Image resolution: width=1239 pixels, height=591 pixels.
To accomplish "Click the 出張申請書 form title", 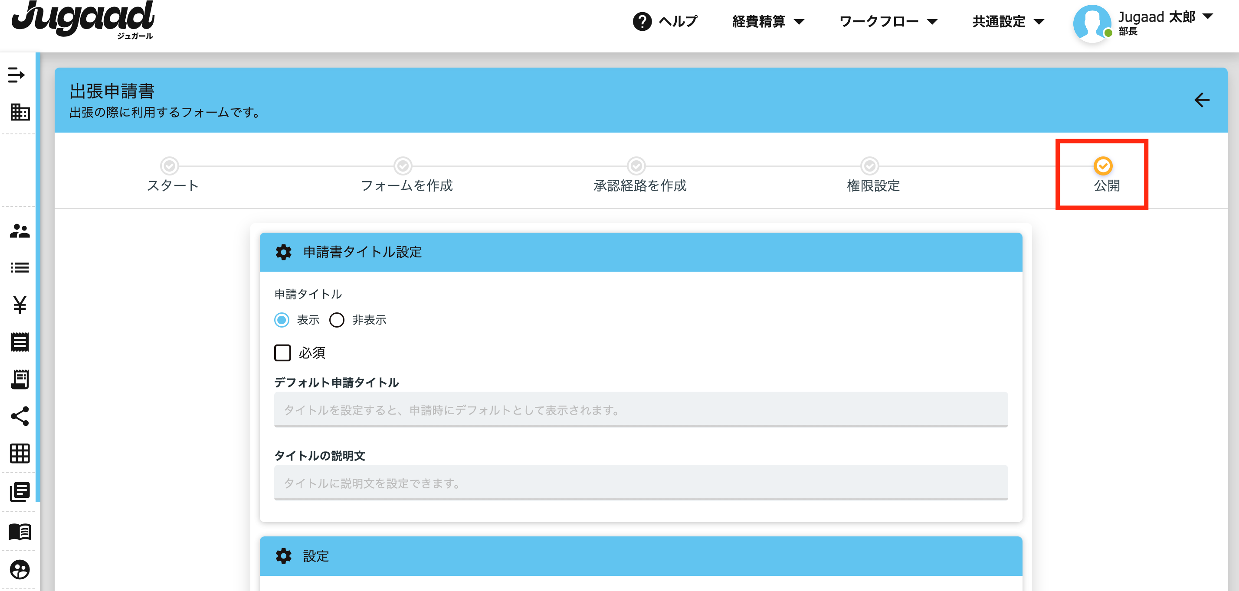I will point(111,91).
